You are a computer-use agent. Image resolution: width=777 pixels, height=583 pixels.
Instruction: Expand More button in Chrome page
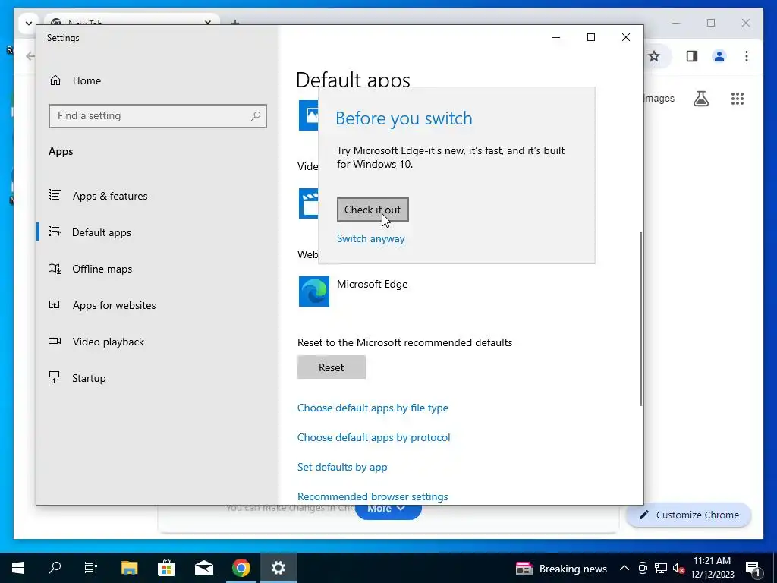point(388,509)
